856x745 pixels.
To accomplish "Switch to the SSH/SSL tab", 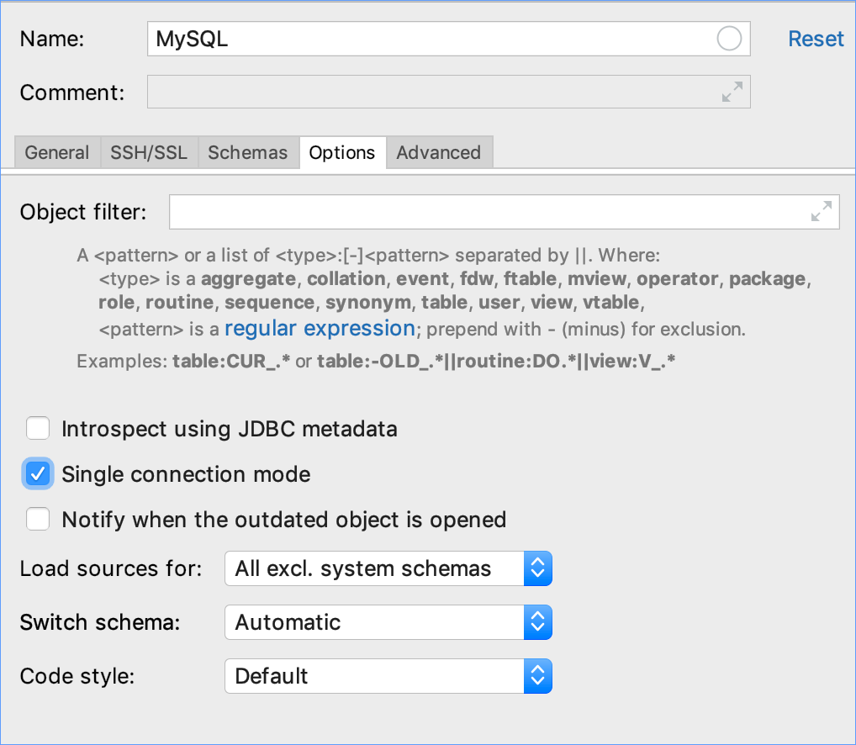I will click(149, 152).
